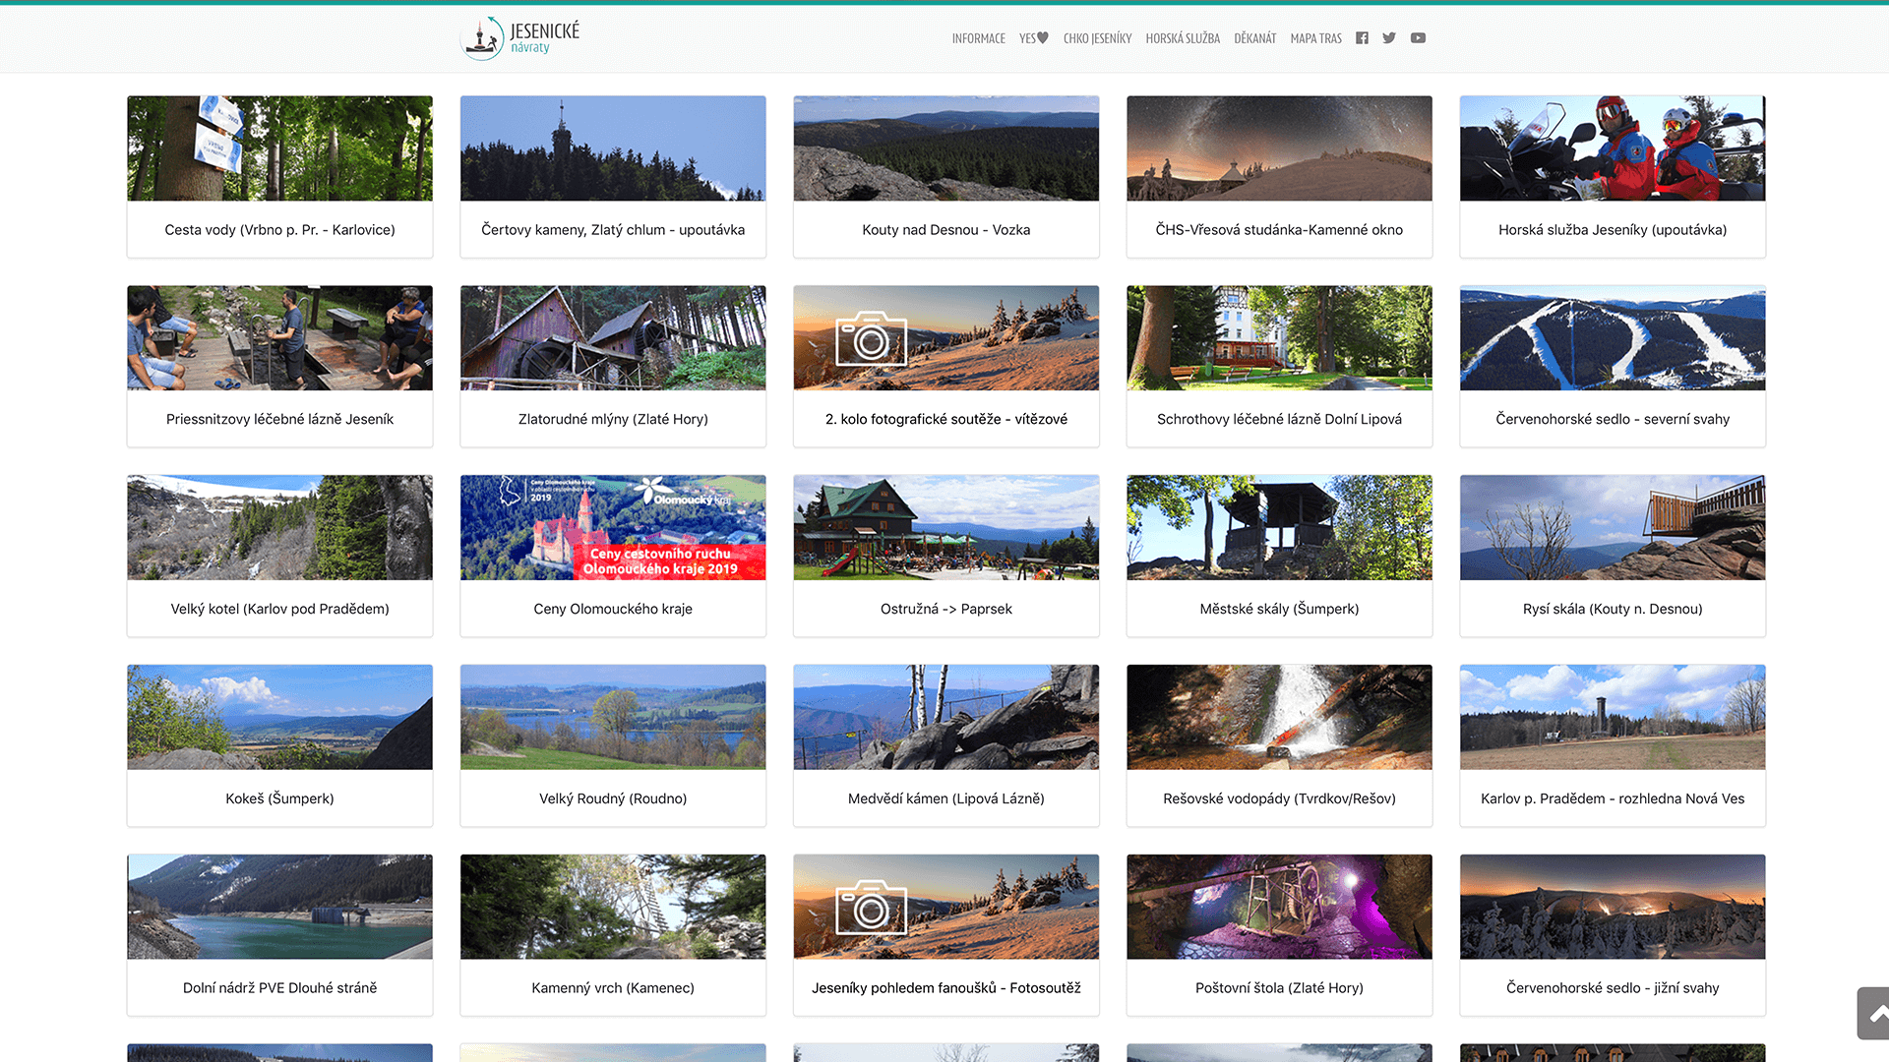Select the MAPA TRAS menu item
The width and height of the screenshot is (1889, 1062).
coord(1315,38)
